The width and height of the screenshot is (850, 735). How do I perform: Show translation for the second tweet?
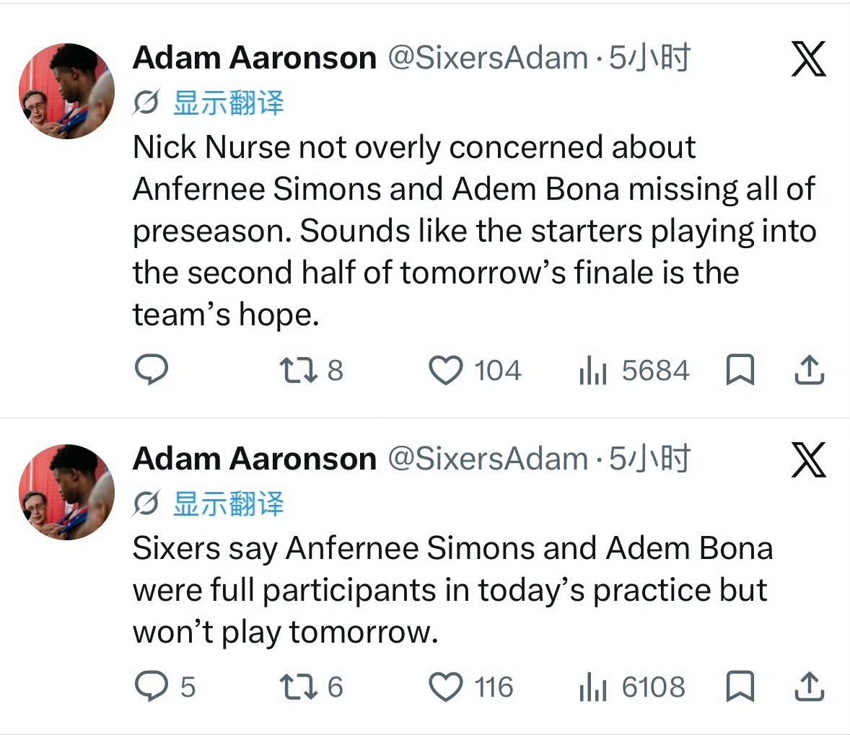228,504
